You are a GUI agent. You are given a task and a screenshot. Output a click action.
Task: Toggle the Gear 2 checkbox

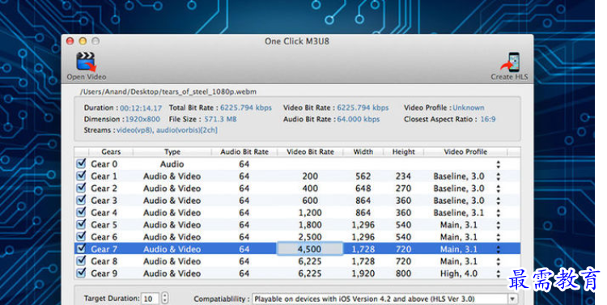pos(81,188)
